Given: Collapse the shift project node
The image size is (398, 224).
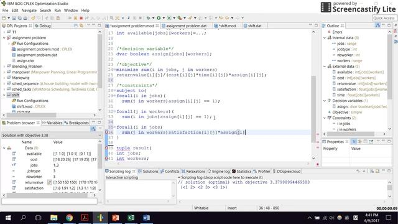Looking at the screenshot, I should pyautogui.click(x=4, y=95).
